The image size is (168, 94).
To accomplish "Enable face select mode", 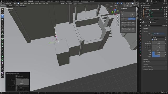I will point(18,3).
